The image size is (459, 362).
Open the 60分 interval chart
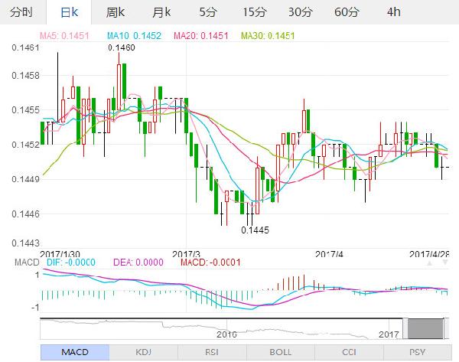[347, 12]
